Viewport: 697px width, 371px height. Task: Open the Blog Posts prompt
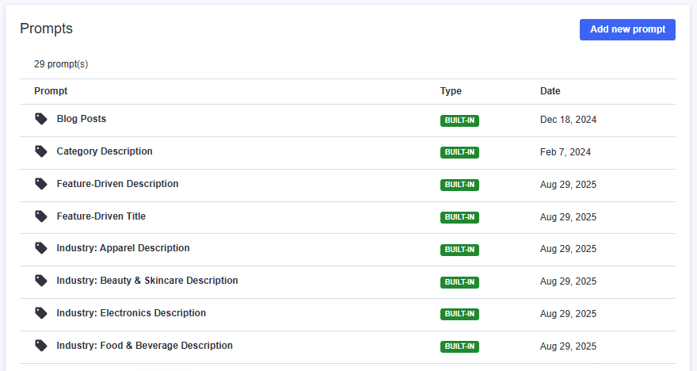81,119
